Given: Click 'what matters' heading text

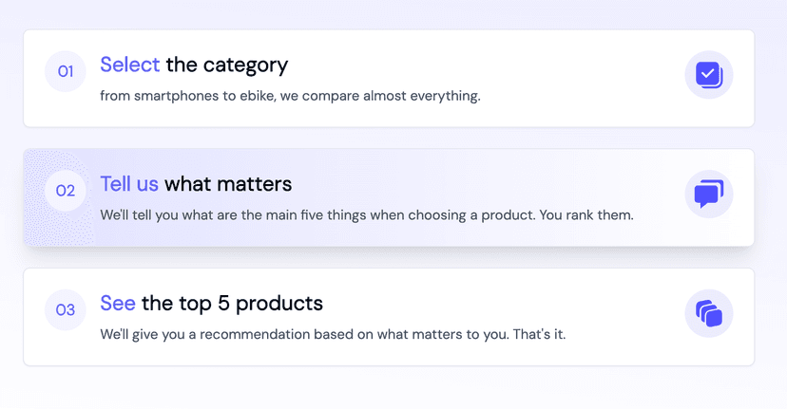Looking at the screenshot, I should (228, 183).
